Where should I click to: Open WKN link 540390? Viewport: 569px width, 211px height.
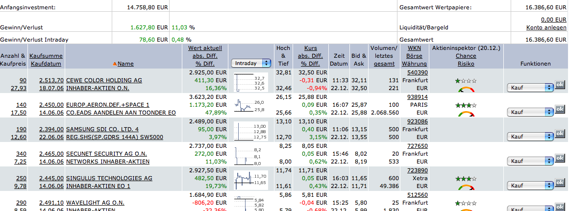tap(414, 72)
